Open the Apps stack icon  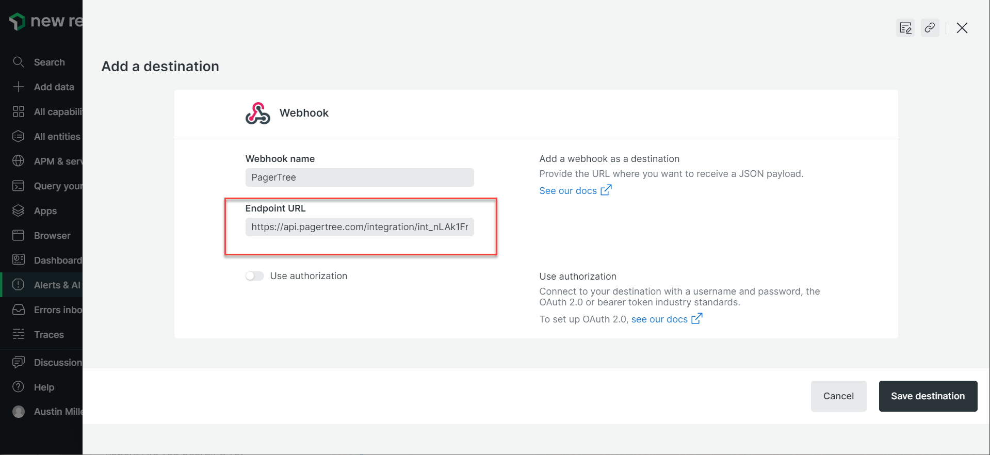(x=19, y=210)
